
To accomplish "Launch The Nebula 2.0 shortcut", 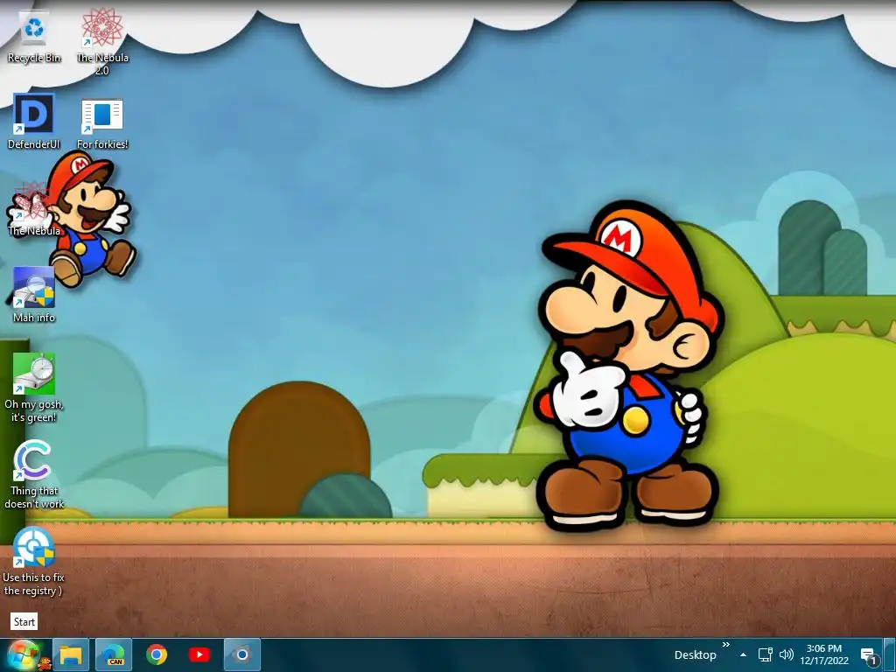I will [x=102, y=41].
